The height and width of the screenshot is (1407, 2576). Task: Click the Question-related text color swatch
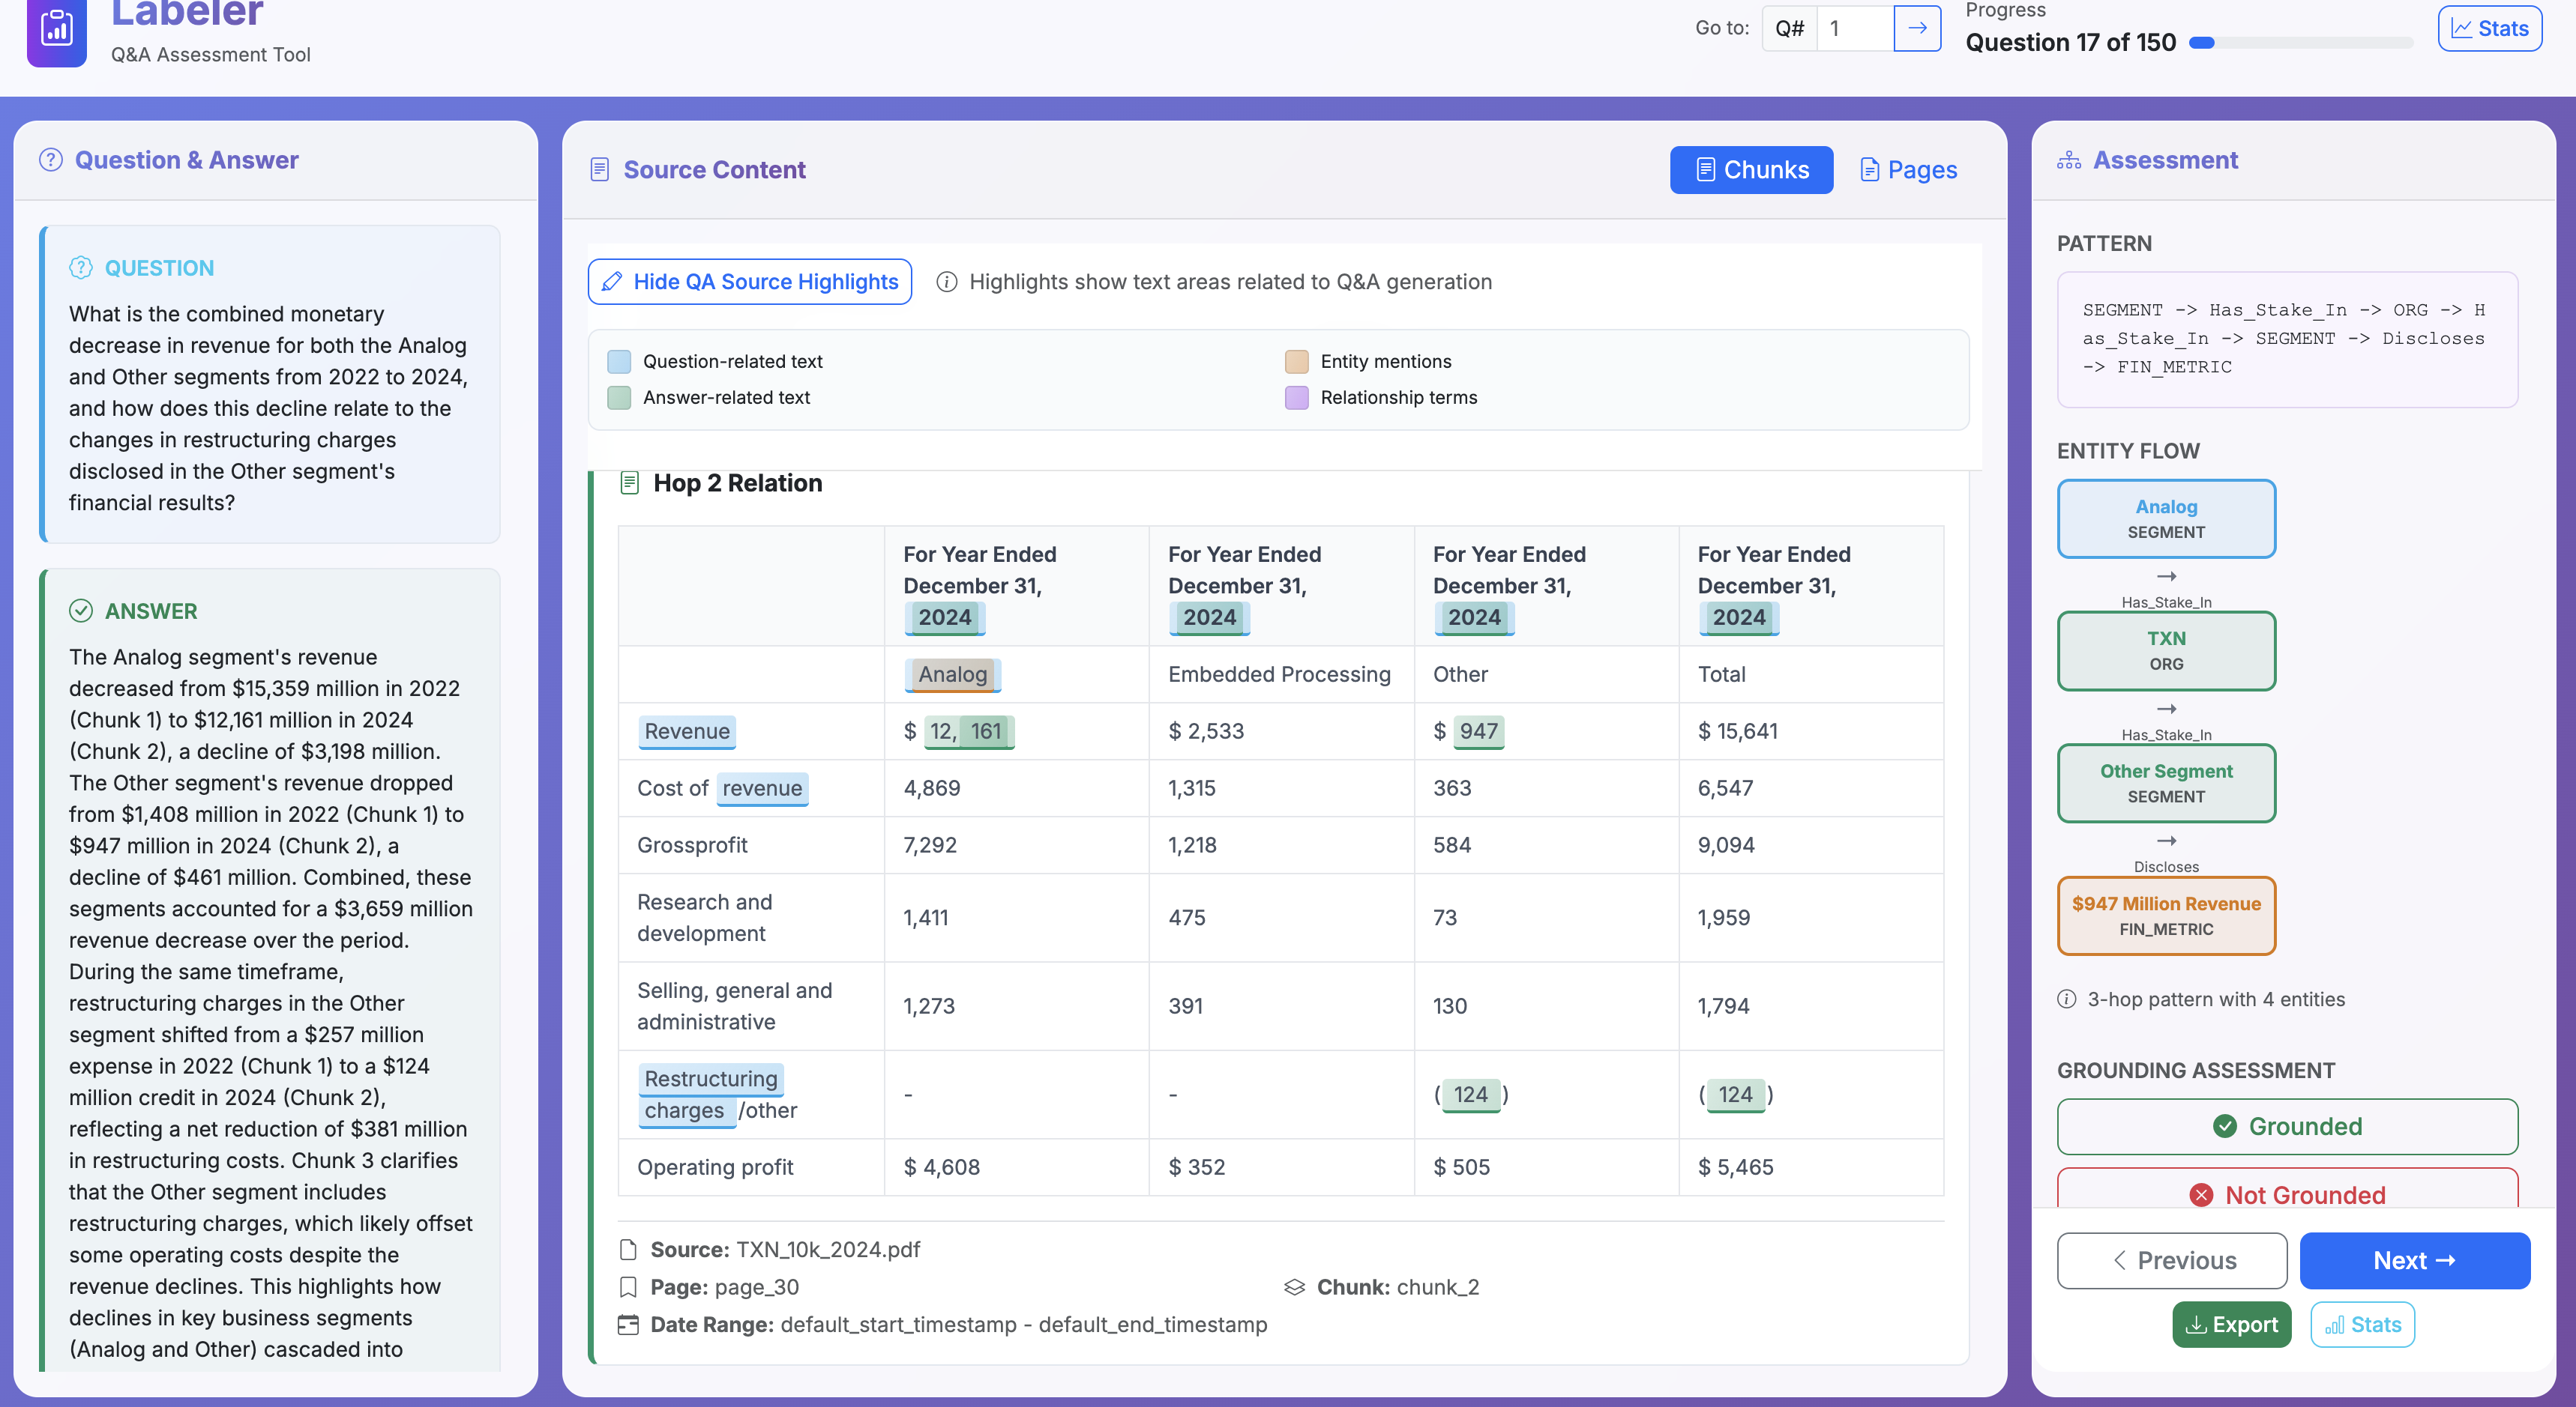[x=619, y=362]
